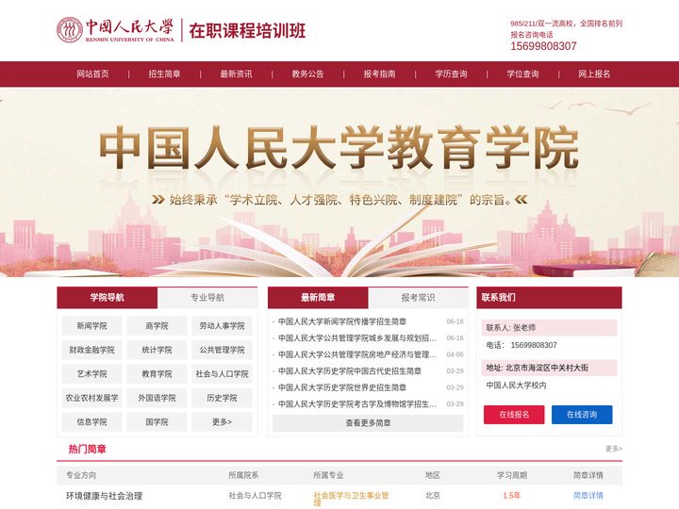Go to 最新资讯 menu item
This screenshot has width=679, height=509.
click(x=236, y=74)
